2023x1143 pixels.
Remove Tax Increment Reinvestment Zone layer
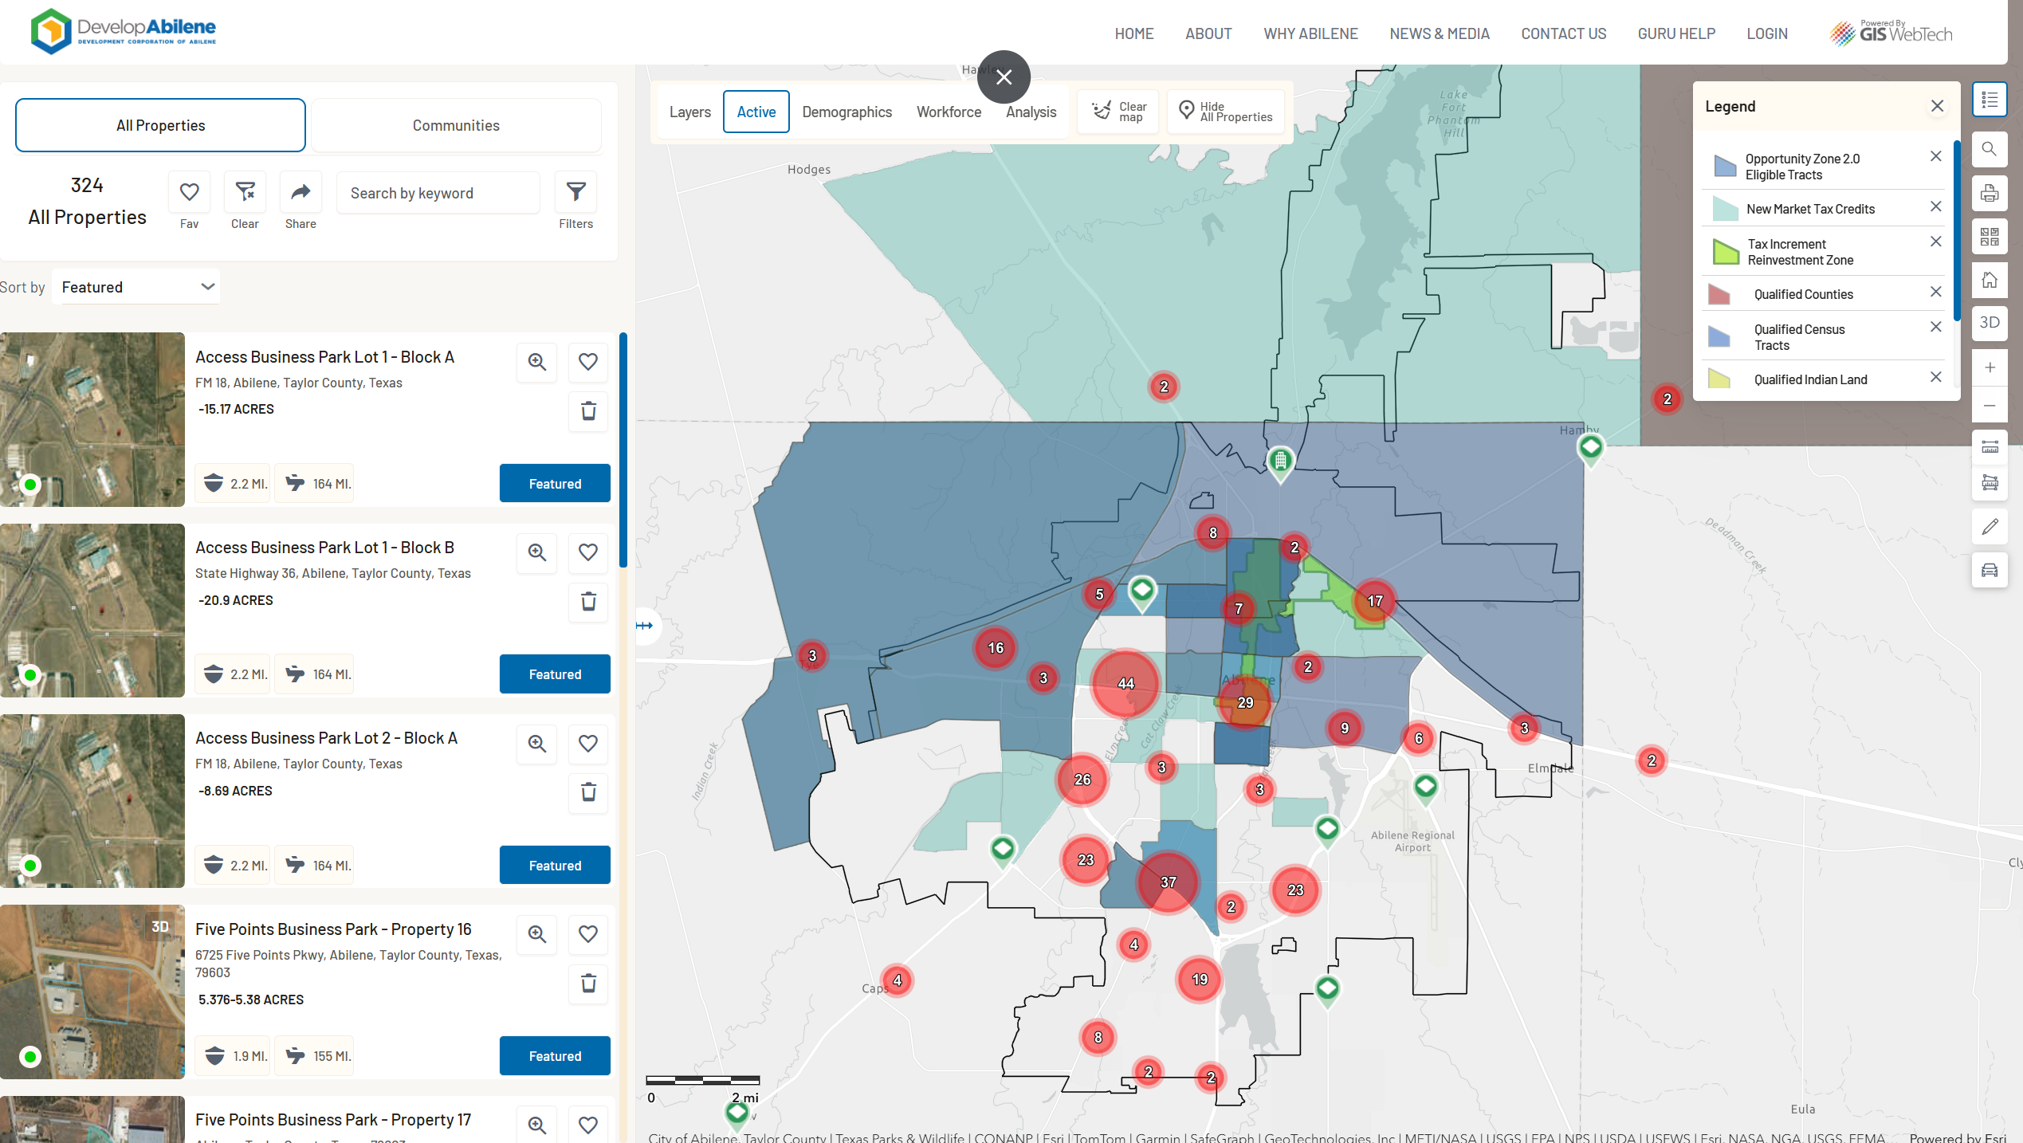tap(1935, 242)
